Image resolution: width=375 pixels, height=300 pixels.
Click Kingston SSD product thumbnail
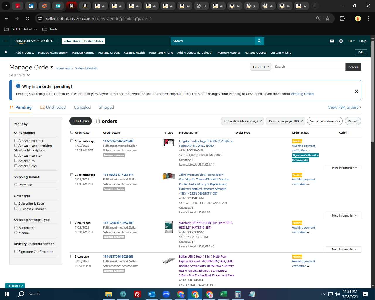tap(169, 143)
